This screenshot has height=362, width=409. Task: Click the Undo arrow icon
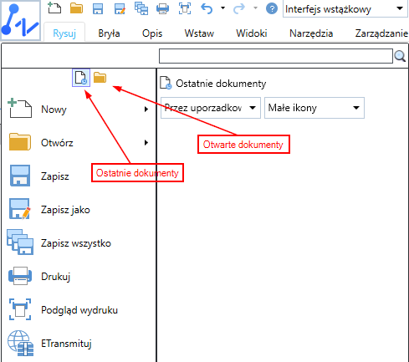coord(207,8)
